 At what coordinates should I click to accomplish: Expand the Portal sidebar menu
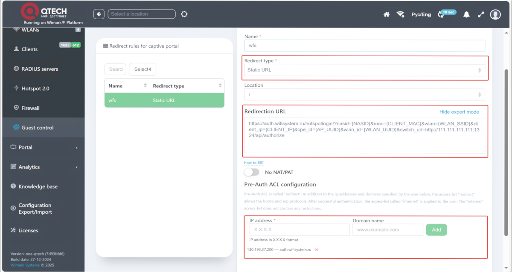[x=43, y=147]
